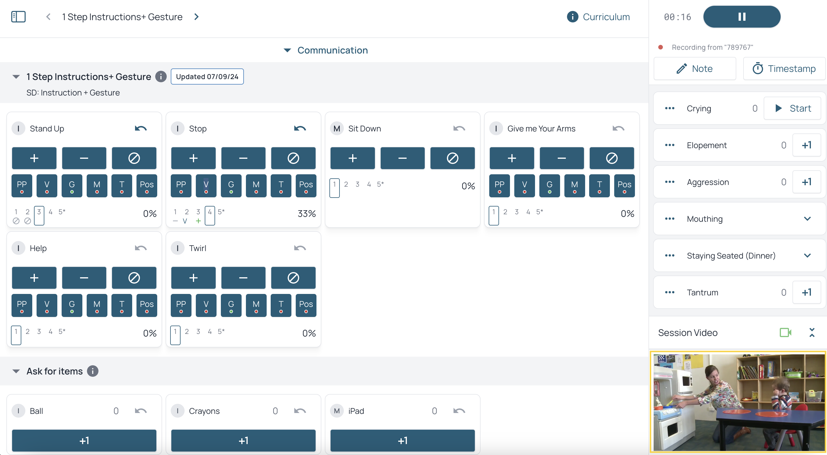Add a Note
This screenshot has height=455, width=827.
(695, 68)
